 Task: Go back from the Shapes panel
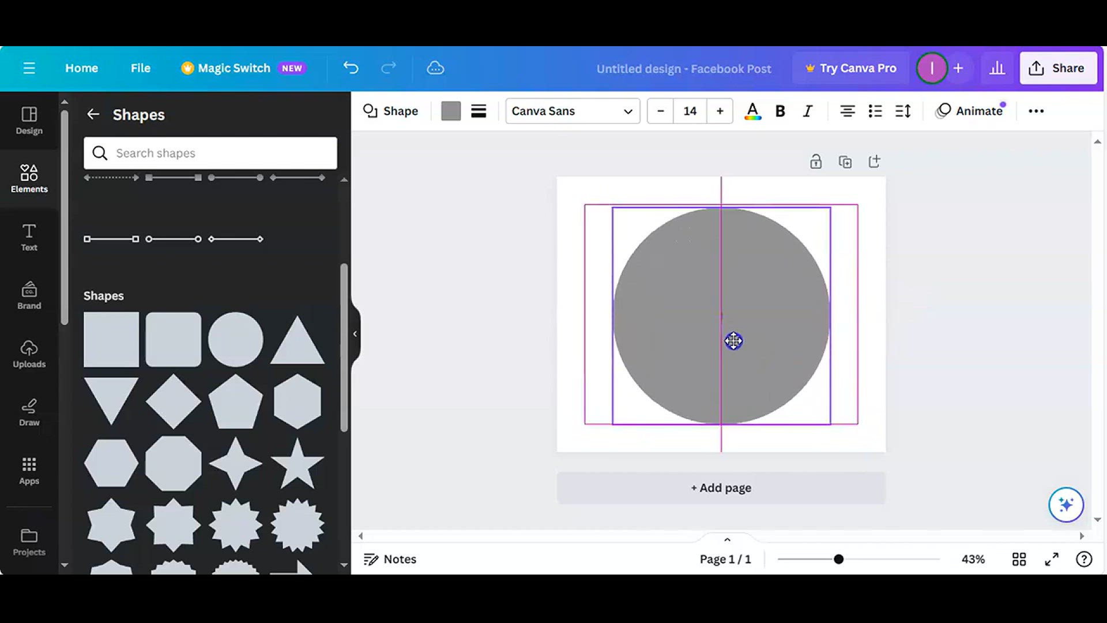coord(93,114)
